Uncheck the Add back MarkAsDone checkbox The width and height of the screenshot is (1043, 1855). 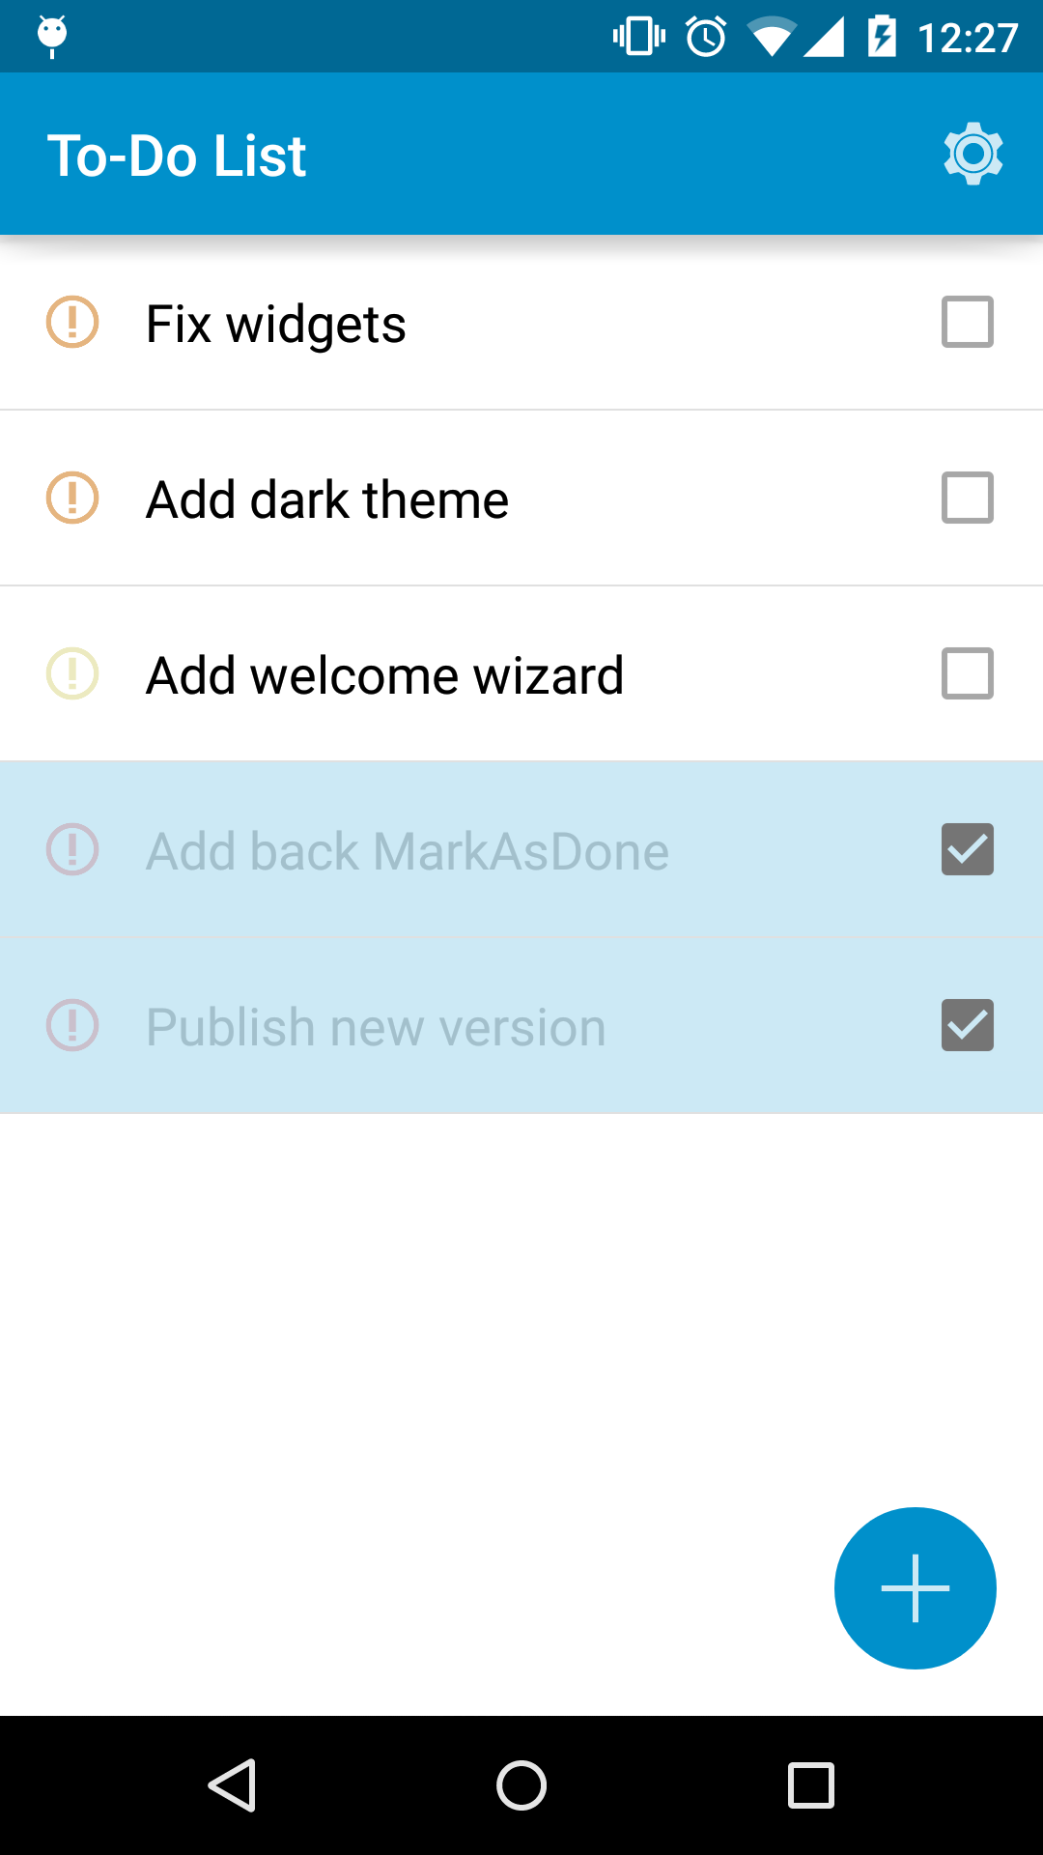click(968, 849)
